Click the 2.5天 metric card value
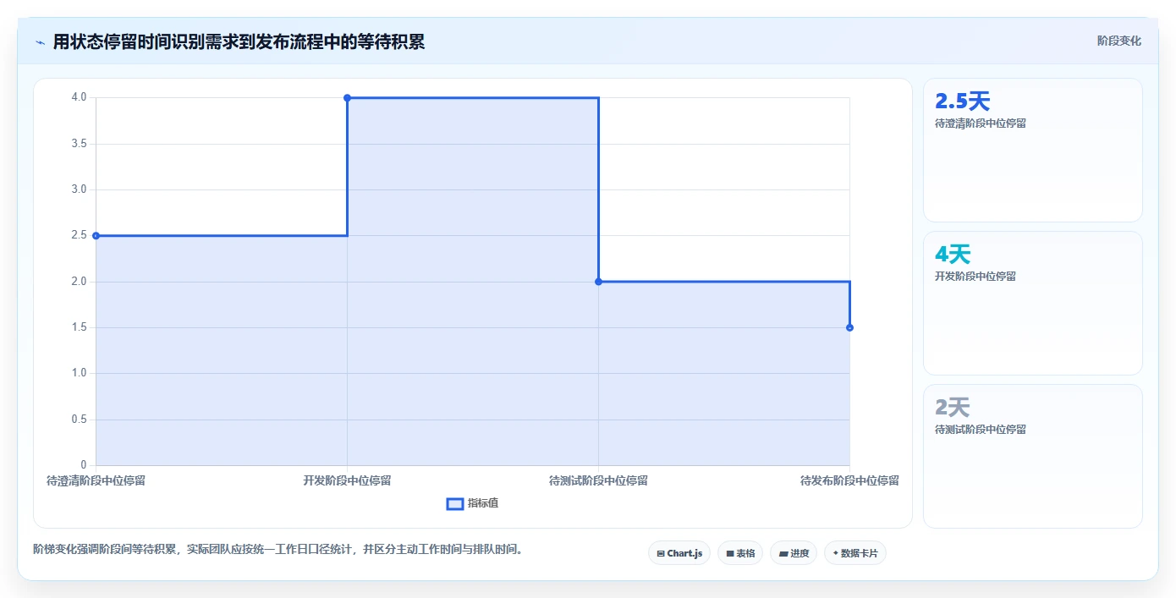Screen dimensions: 1176x598 click(x=962, y=101)
